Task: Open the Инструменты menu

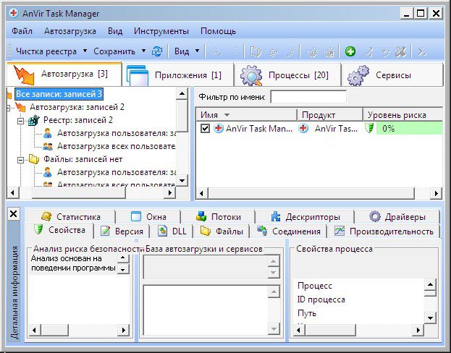Action: (161, 31)
